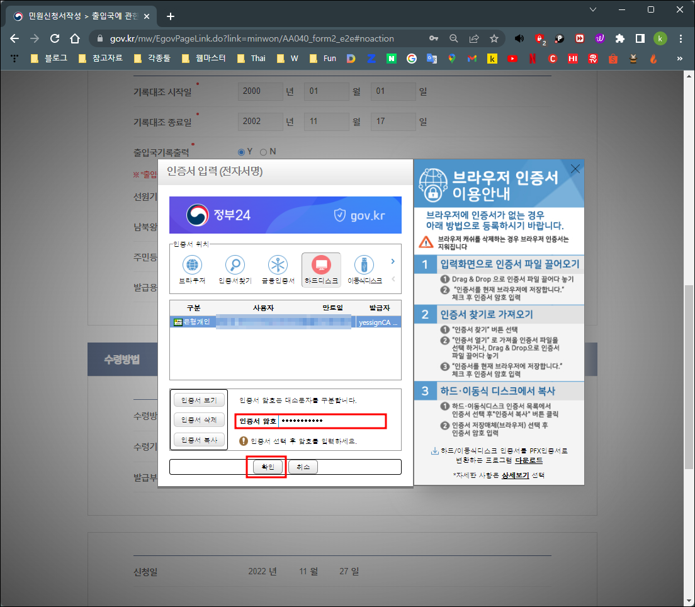Image resolution: width=695 pixels, height=607 pixels.
Task: Open the Naver green N bookmark
Action: (392, 59)
